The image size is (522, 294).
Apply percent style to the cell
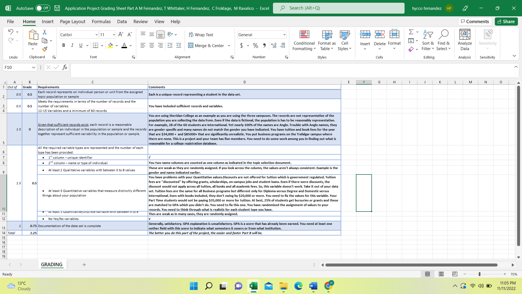tap(255, 45)
